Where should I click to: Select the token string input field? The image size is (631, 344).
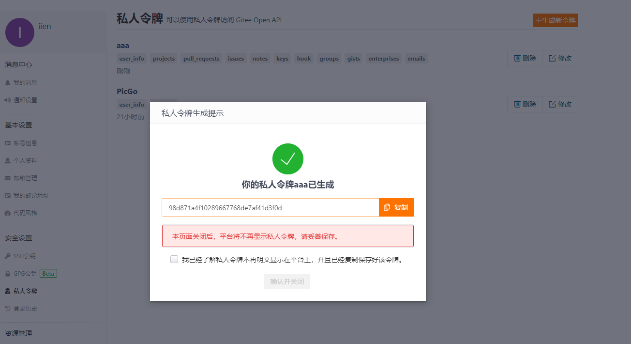pos(270,207)
